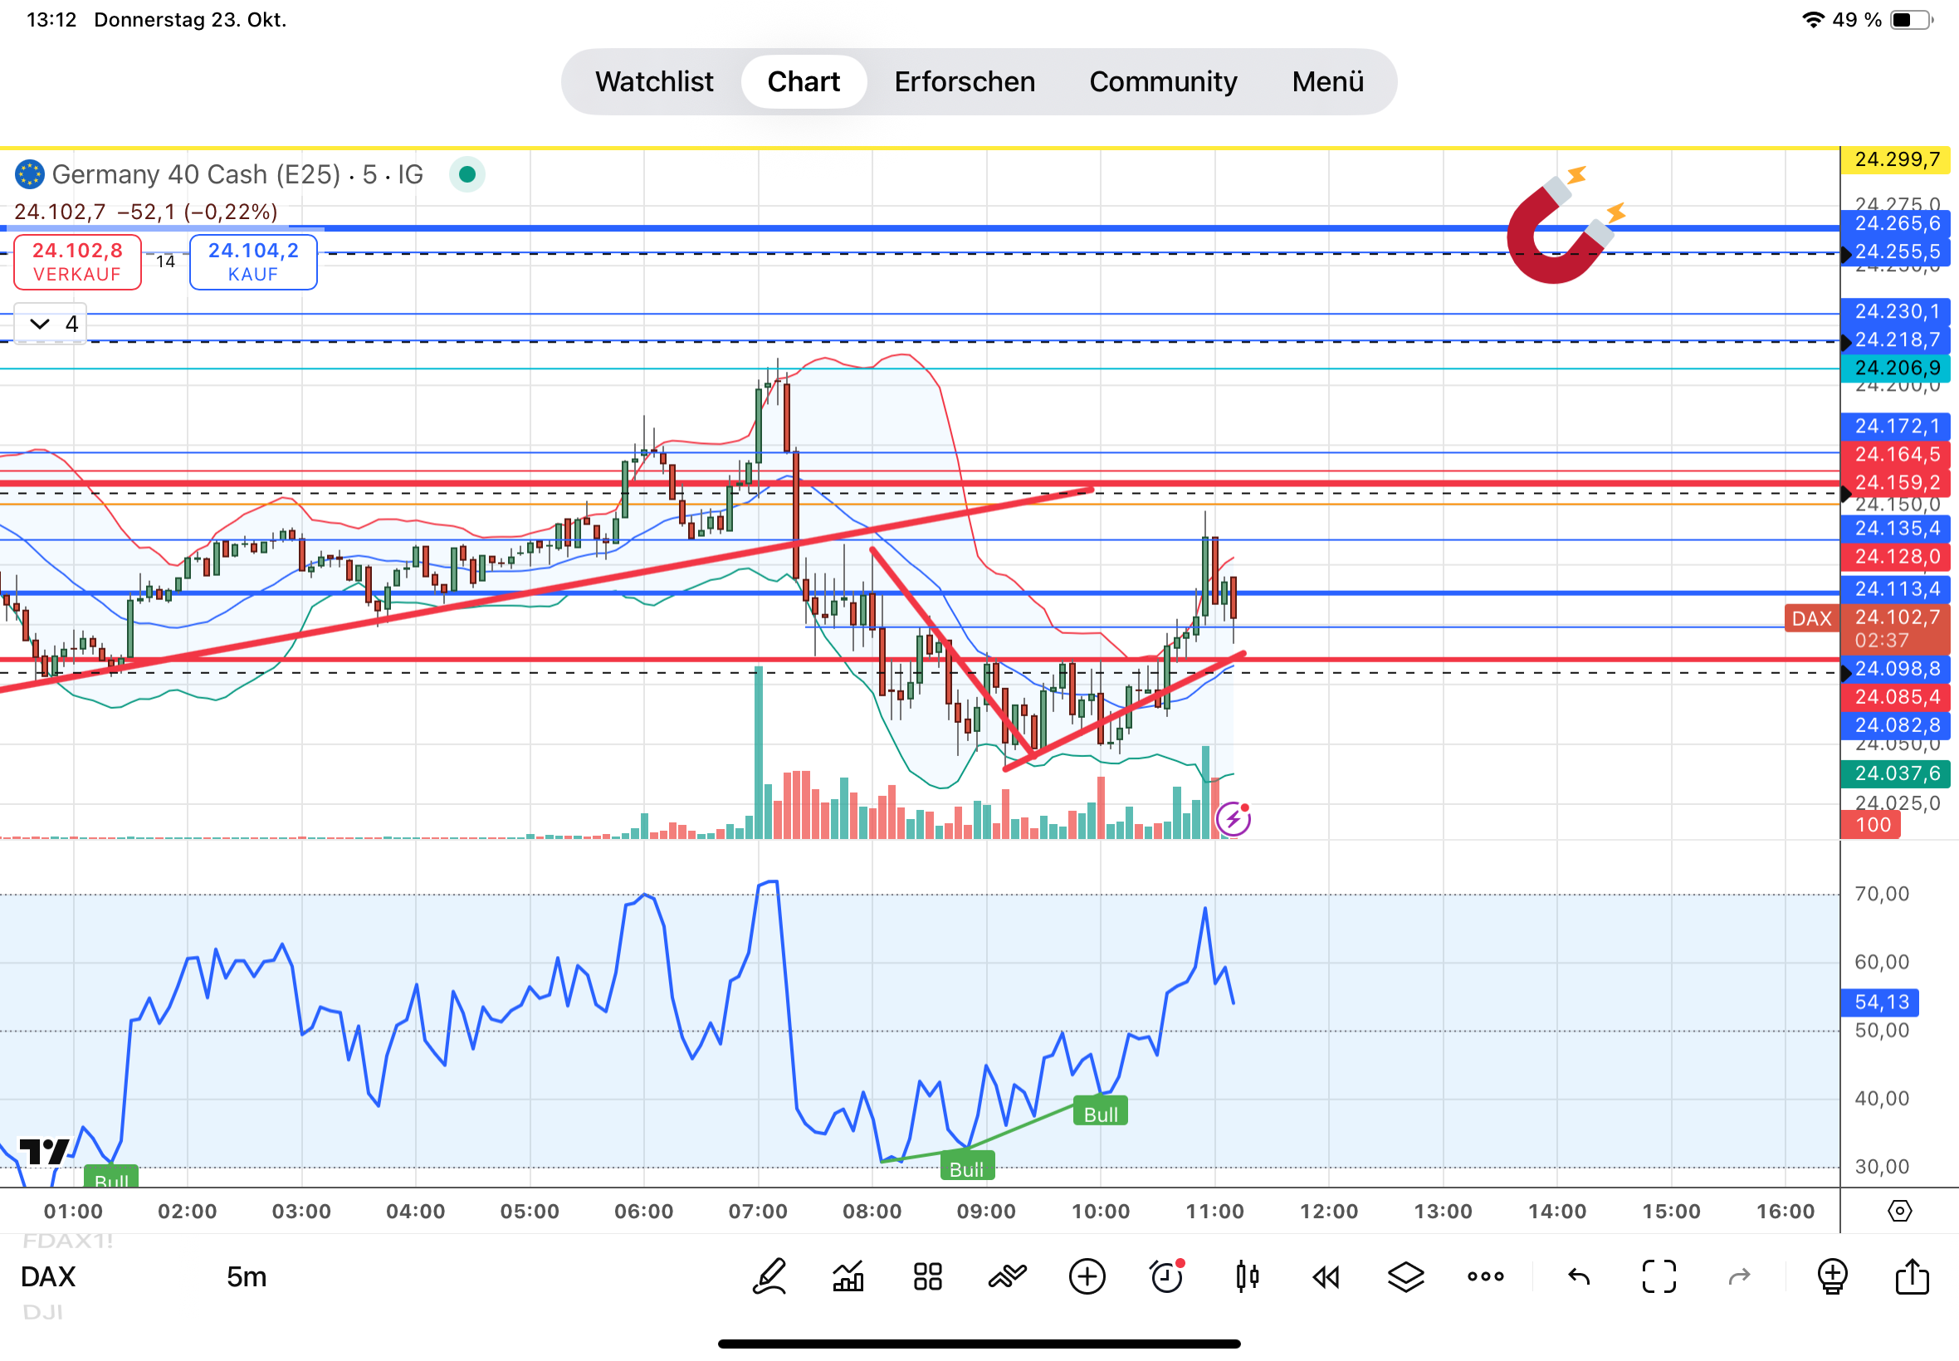Viewport: 1959px width, 1361px height.
Task: Start bar replay with the rewind icon
Action: coord(1326,1276)
